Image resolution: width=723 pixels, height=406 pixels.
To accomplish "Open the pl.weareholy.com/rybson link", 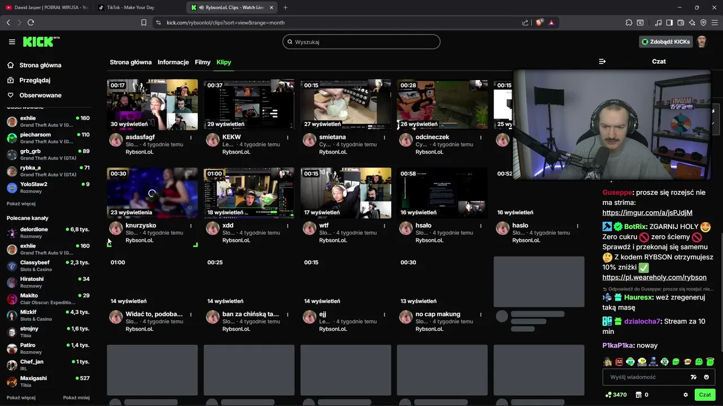I will click(654, 277).
